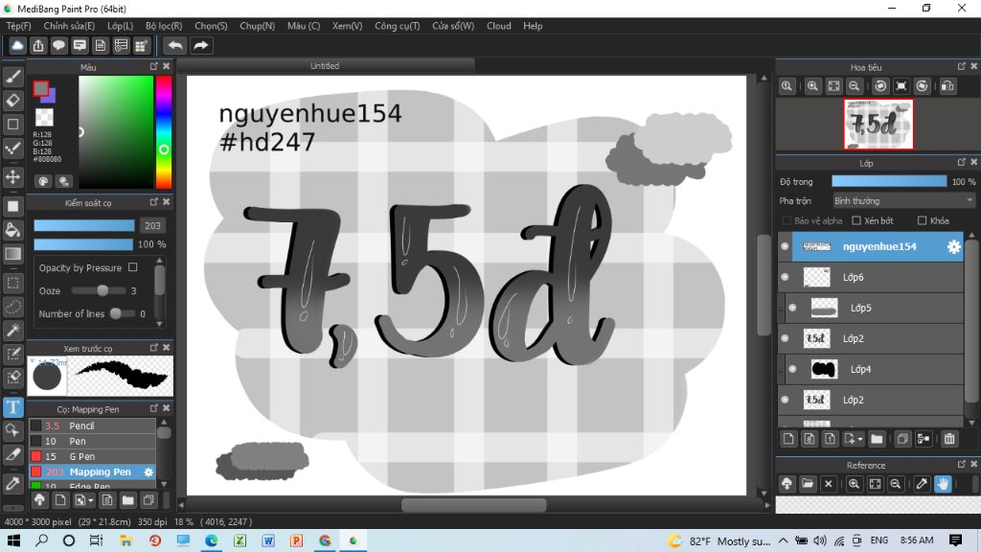Undock the Màu panel
The width and height of the screenshot is (981, 552).
point(154,66)
